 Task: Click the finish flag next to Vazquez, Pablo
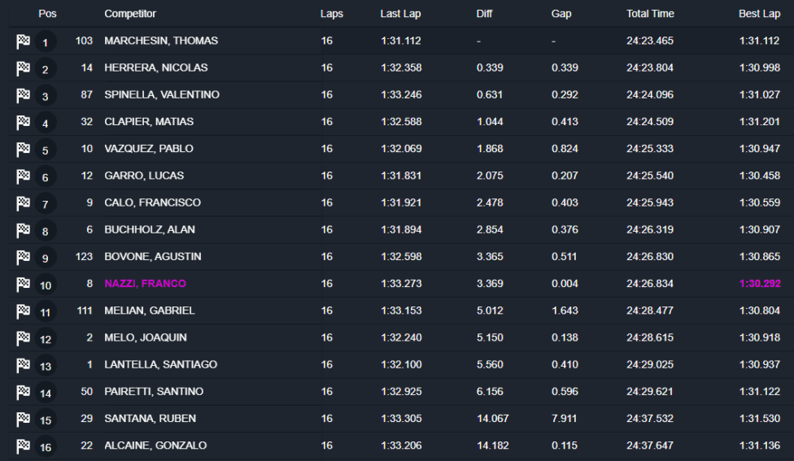click(23, 149)
